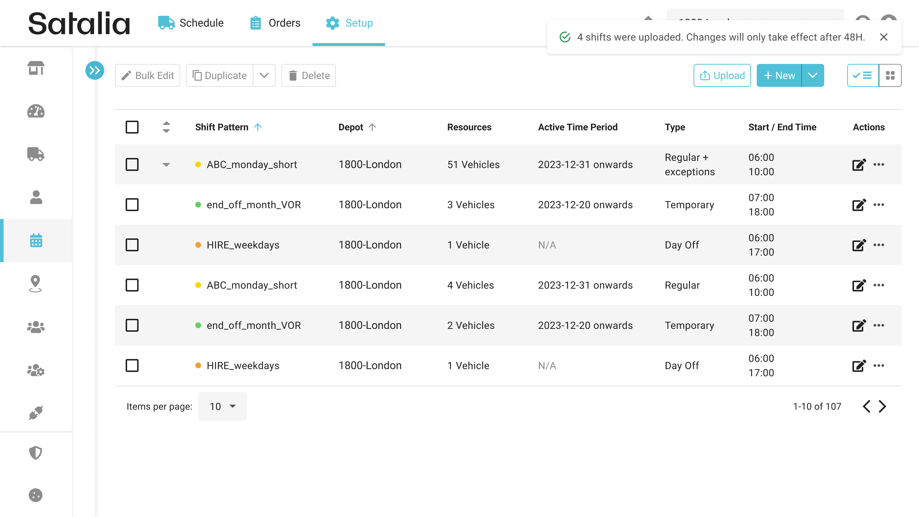Click the Bulk Edit button
Viewport: 919px width, 517px height.
coord(148,75)
